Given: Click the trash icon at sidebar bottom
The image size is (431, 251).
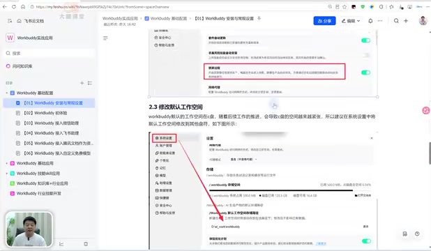Looking at the screenshot, I should pos(86,244).
